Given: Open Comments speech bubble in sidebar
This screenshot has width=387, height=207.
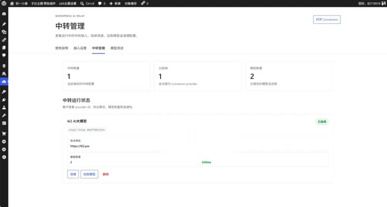Looking at the screenshot, I should coord(4,55).
